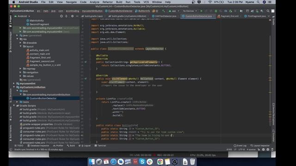Open Finder from the Dock
This screenshot has height=166, width=296.
point(92,162)
